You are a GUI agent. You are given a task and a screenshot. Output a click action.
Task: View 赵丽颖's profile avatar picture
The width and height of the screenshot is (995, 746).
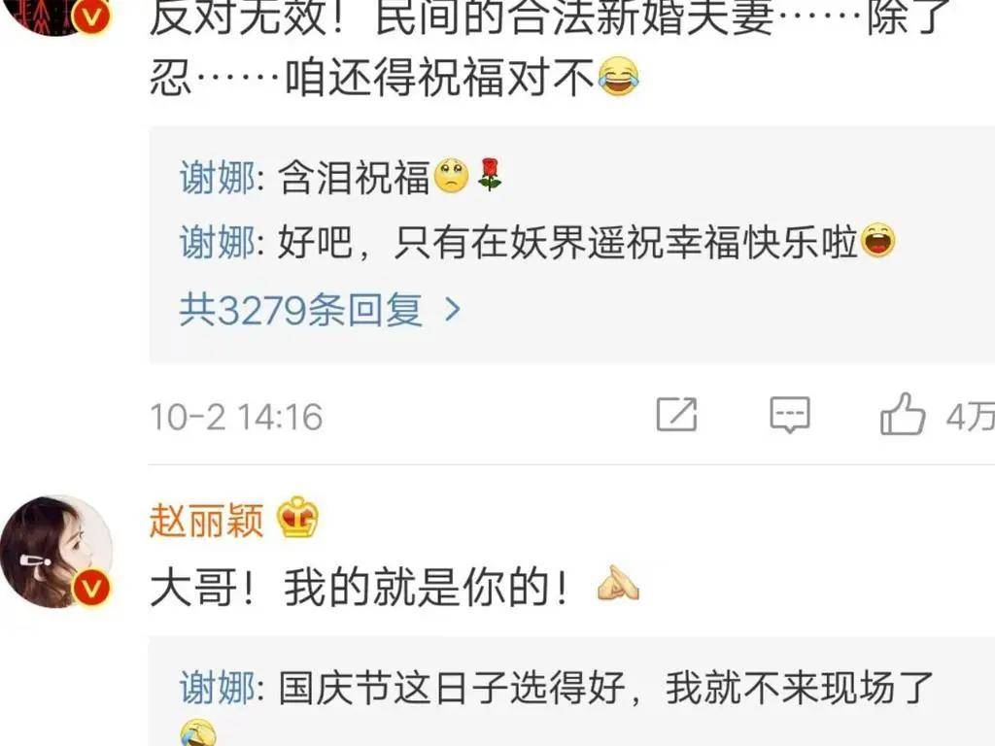(55, 552)
